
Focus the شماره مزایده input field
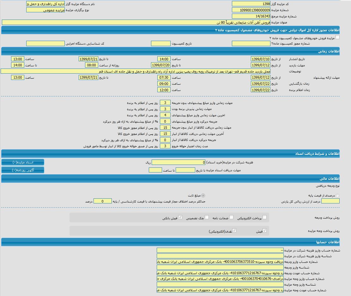pyautogui.click(x=251, y=10)
